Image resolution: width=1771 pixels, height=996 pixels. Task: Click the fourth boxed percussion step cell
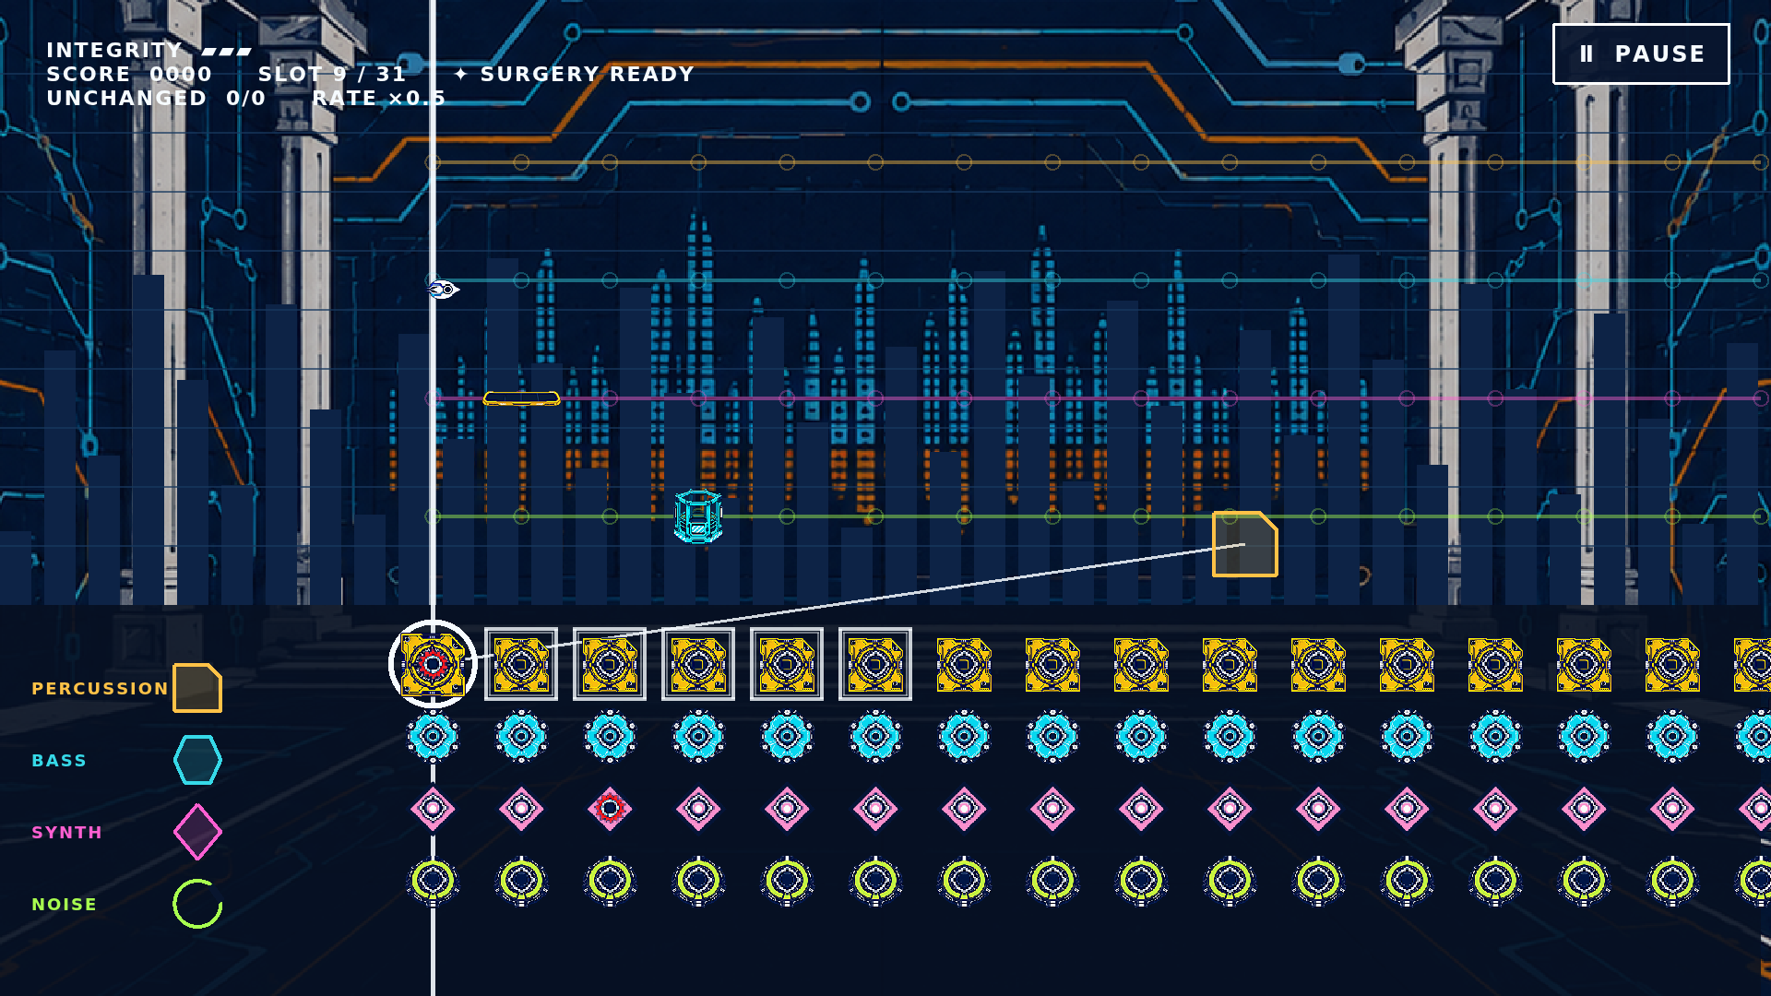pyautogui.click(x=698, y=664)
